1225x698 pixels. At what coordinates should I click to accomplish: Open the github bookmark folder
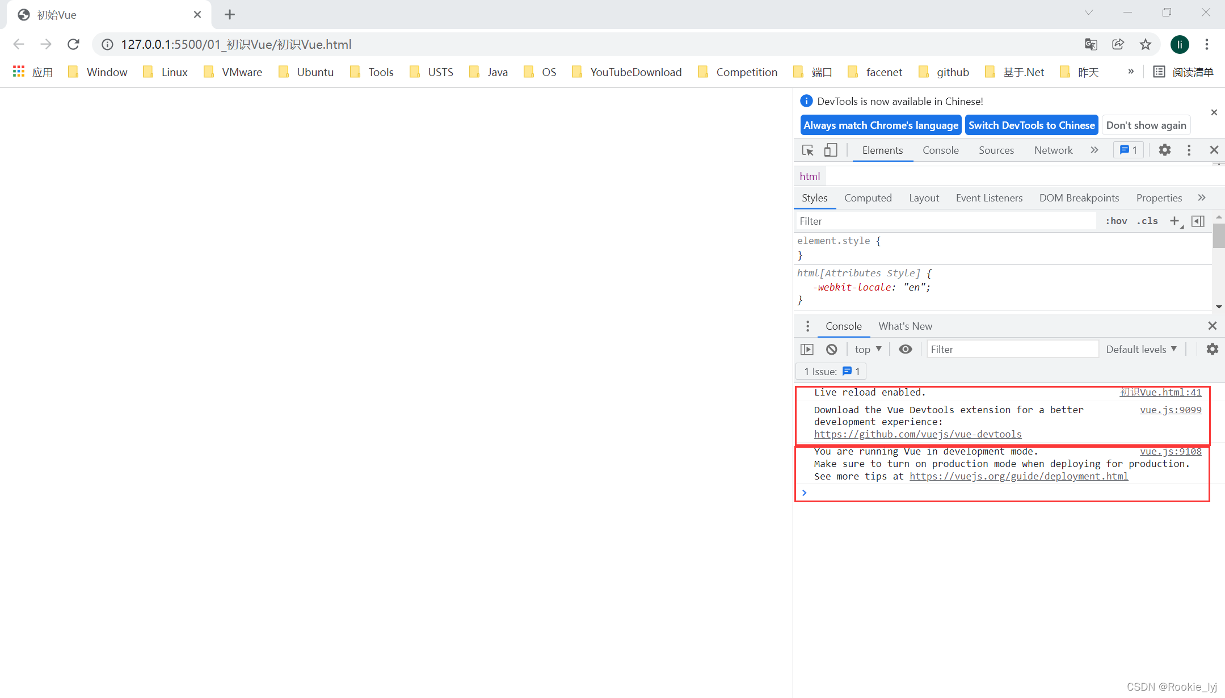tap(945, 72)
